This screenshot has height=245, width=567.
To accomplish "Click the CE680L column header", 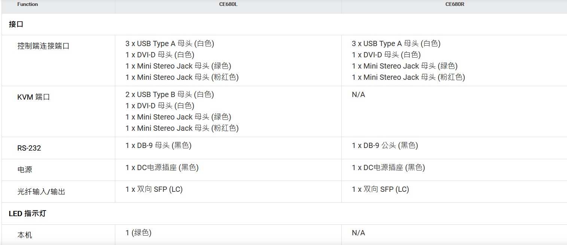I will [228, 4].
